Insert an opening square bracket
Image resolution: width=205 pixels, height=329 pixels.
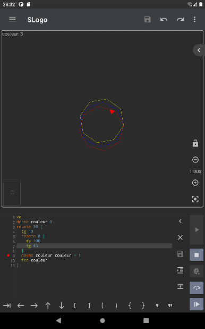point(75,306)
